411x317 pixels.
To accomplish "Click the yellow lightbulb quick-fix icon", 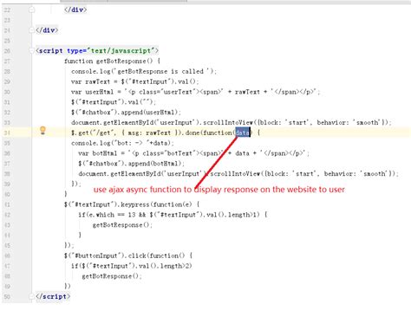I will pyautogui.click(x=42, y=131).
